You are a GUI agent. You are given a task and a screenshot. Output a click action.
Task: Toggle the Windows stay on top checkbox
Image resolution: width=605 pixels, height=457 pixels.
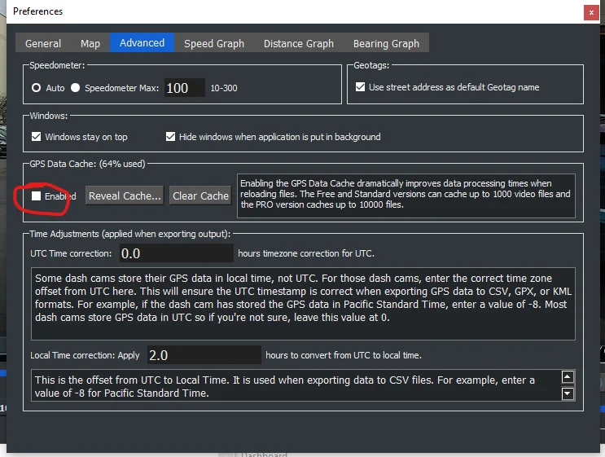click(x=36, y=137)
